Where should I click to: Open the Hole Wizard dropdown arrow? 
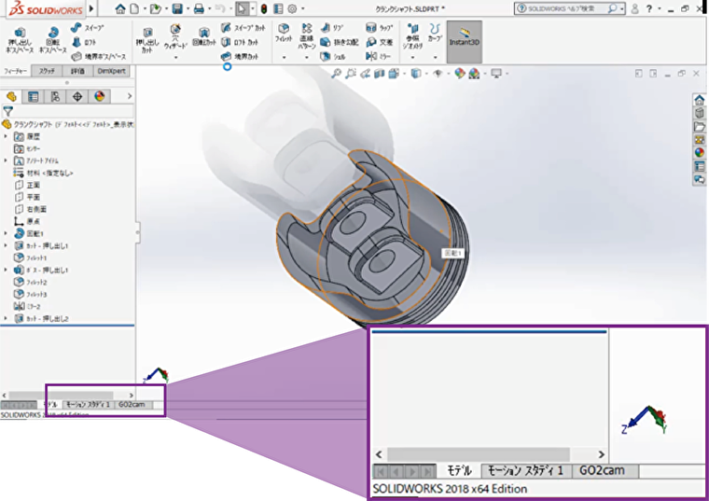coord(175,58)
